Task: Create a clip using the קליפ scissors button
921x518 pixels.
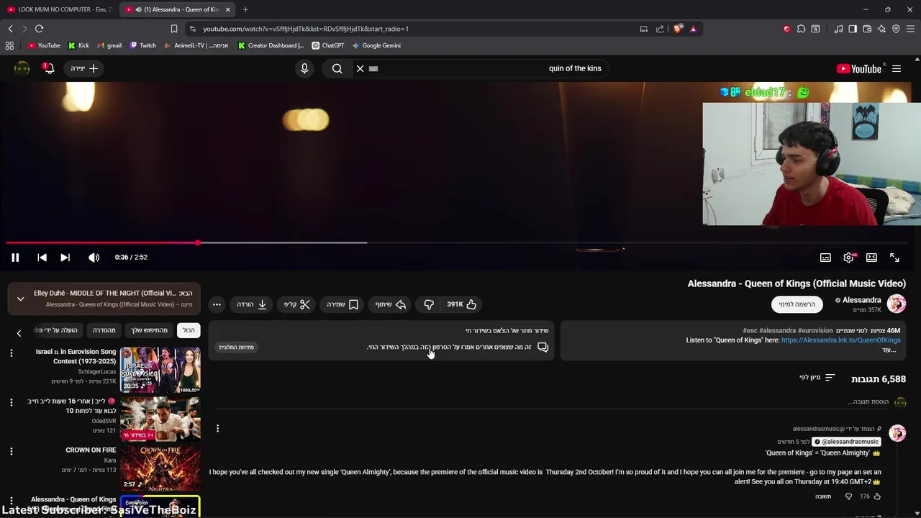Action: (x=296, y=304)
